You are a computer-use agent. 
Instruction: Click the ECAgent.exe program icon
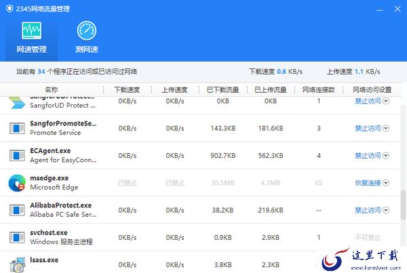[17, 156]
